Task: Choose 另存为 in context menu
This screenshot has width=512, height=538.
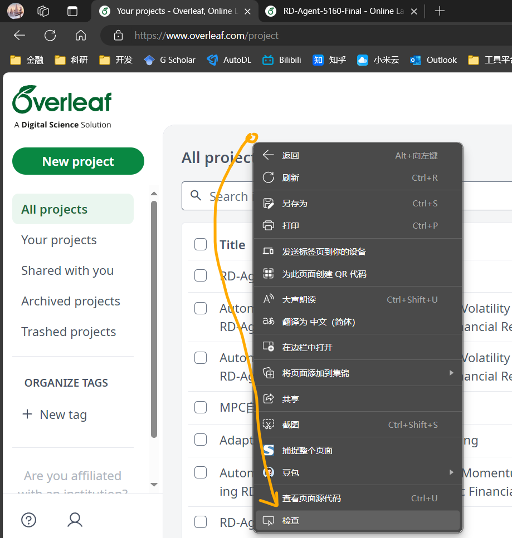Action: (357, 204)
